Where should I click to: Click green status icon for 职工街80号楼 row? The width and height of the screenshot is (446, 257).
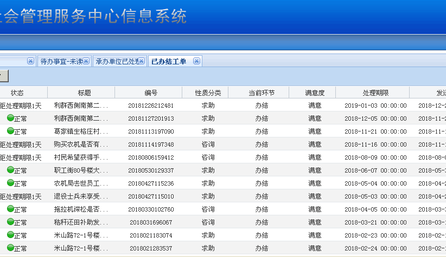click(x=10, y=170)
